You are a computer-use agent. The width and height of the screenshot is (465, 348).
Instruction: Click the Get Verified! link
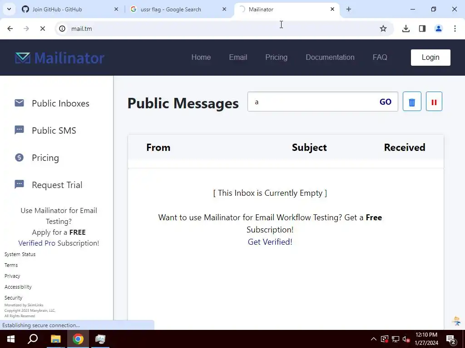click(270, 242)
